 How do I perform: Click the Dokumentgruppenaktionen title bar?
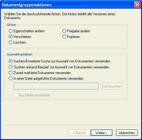(68, 5)
